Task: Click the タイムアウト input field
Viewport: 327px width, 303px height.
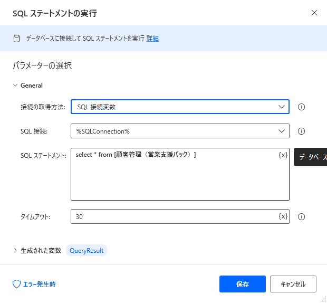Action: tap(174, 216)
